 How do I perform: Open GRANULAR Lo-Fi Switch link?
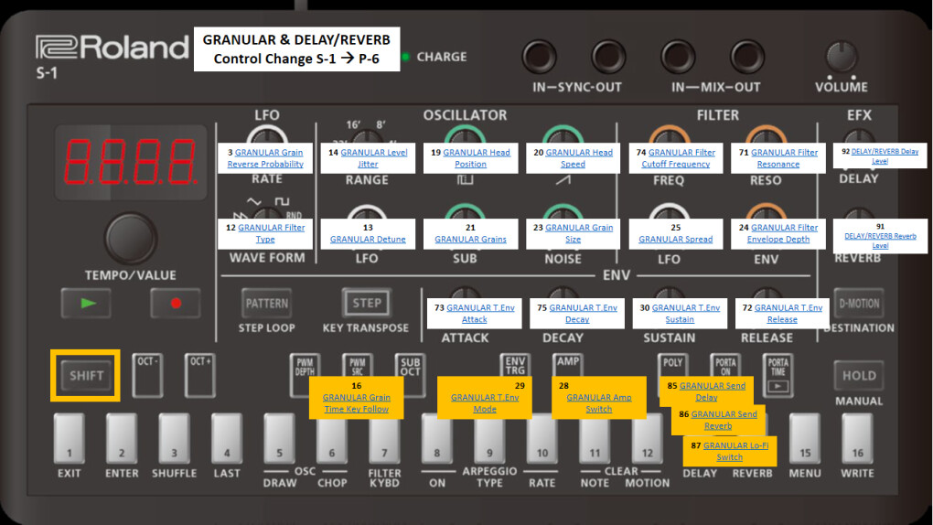[735, 451]
